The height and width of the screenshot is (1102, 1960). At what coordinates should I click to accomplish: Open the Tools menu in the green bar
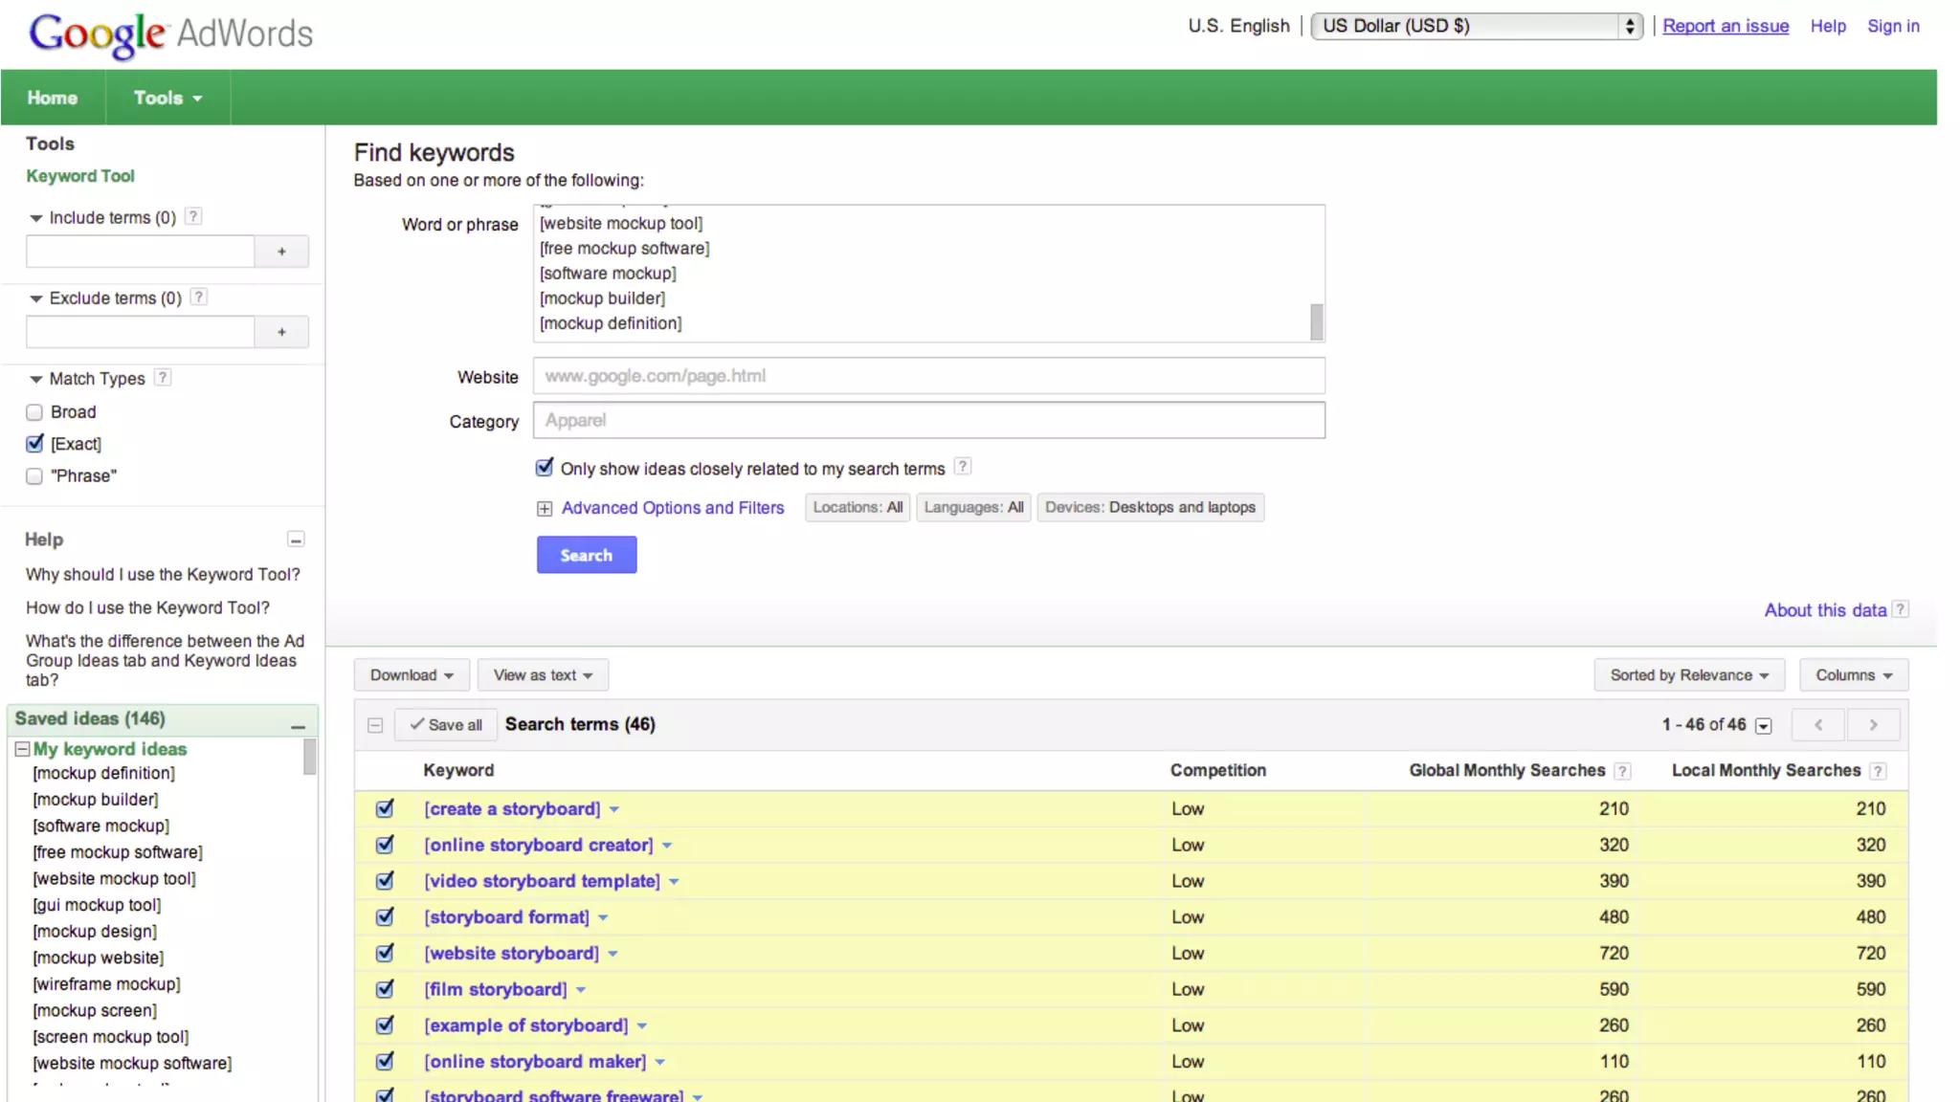click(x=167, y=98)
